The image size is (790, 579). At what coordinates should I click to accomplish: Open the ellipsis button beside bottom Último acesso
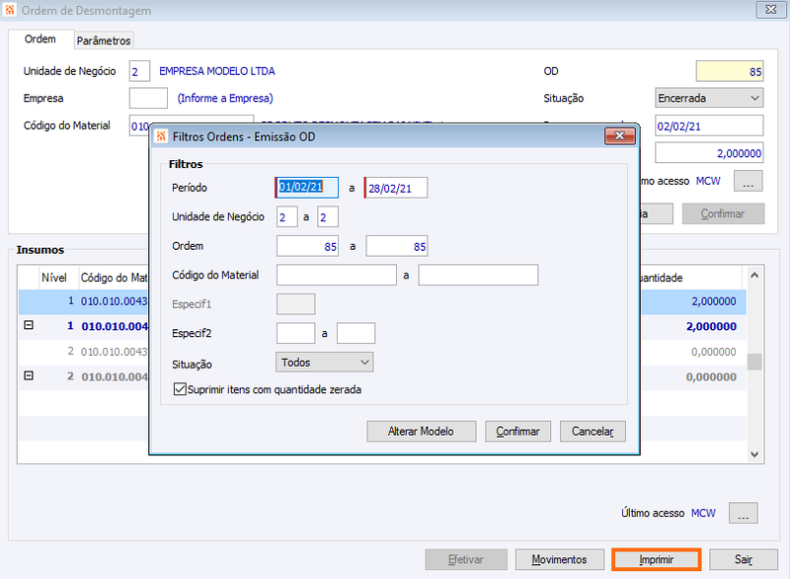click(x=744, y=513)
